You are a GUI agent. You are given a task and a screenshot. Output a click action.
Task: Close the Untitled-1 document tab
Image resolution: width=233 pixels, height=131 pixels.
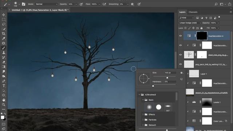(x=9, y=10)
